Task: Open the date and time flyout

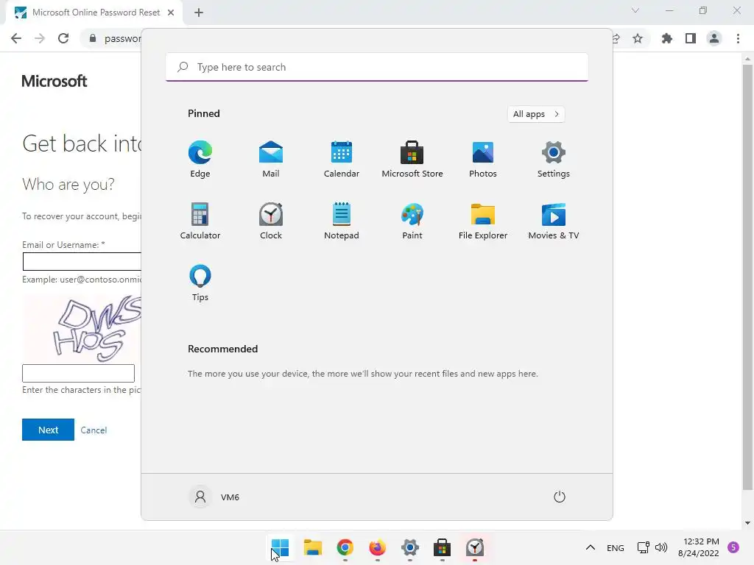Action: pos(699,547)
